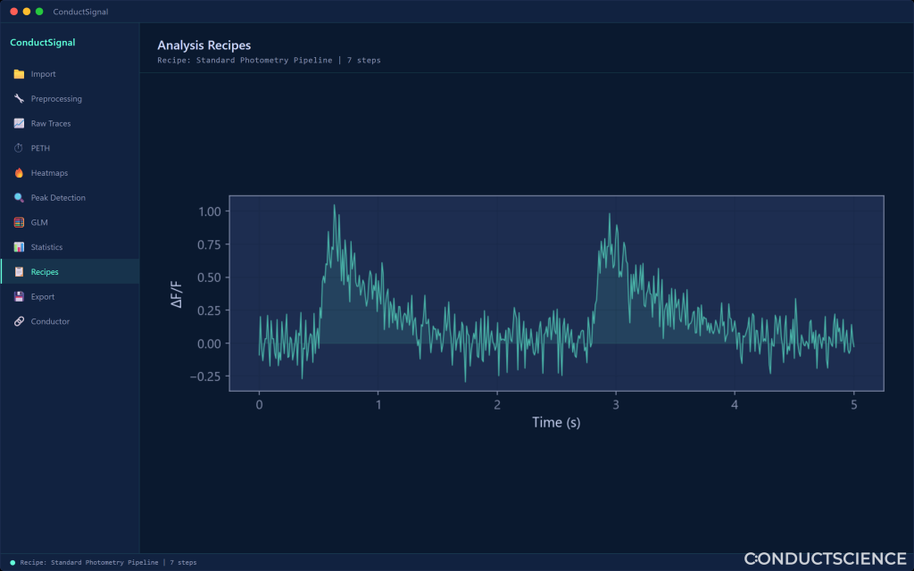The width and height of the screenshot is (914, 571).
Task: Select the Preprocessing wrench icon
Action: pyautogui.click(x=19, y=98)
